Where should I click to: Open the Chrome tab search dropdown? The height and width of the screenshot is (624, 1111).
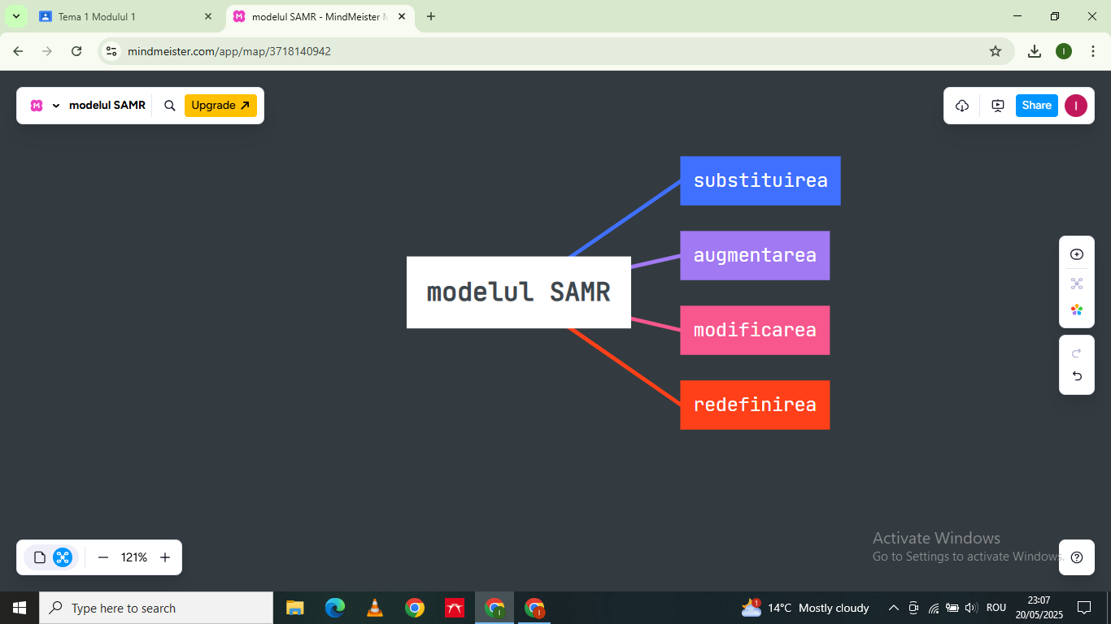[x=15, y=16]
